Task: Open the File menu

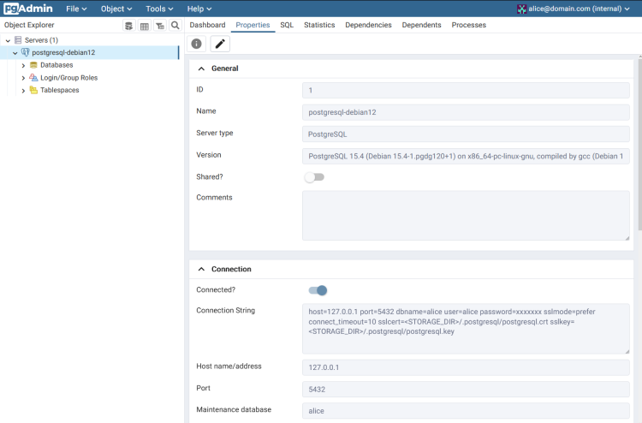Action: 76,9
